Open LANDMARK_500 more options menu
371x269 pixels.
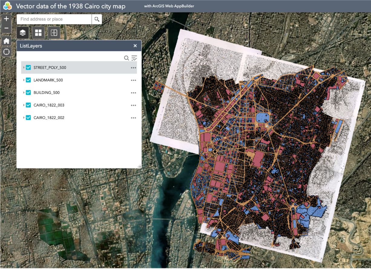[133, 80]
